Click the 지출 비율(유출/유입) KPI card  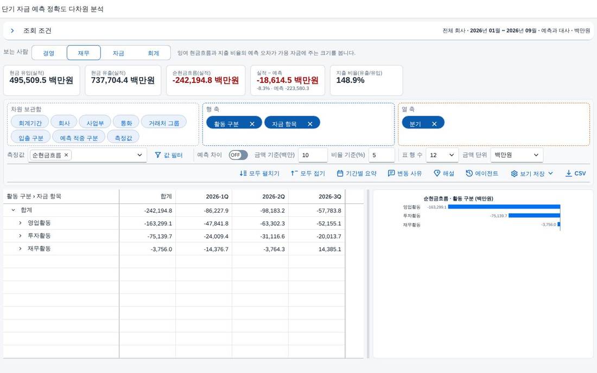[366, 80]
